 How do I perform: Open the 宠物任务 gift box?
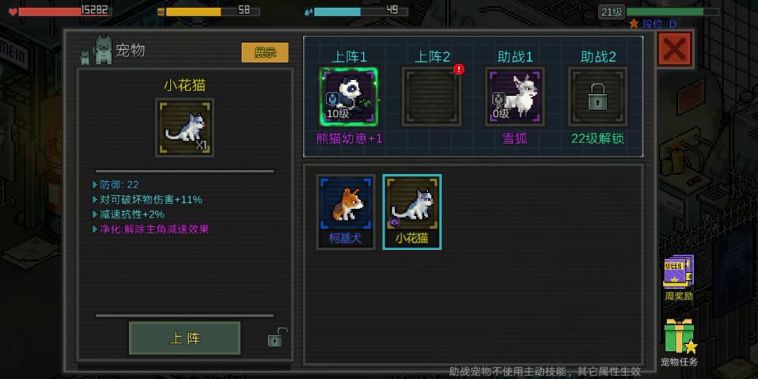pyautogui.click(x=679, y=343)
